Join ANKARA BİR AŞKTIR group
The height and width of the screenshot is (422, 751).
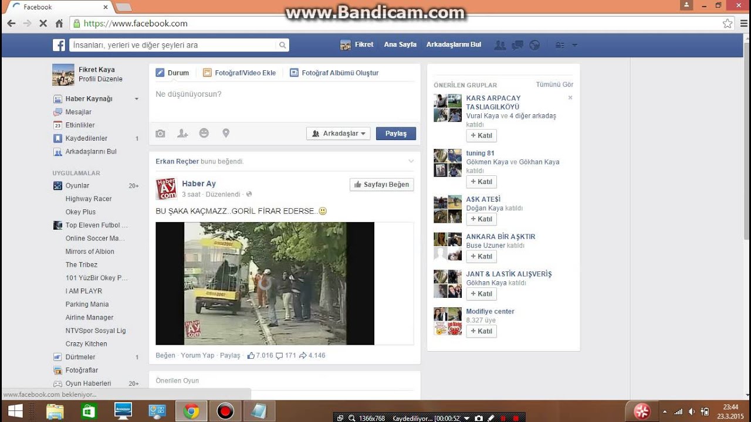coord(482,257)
